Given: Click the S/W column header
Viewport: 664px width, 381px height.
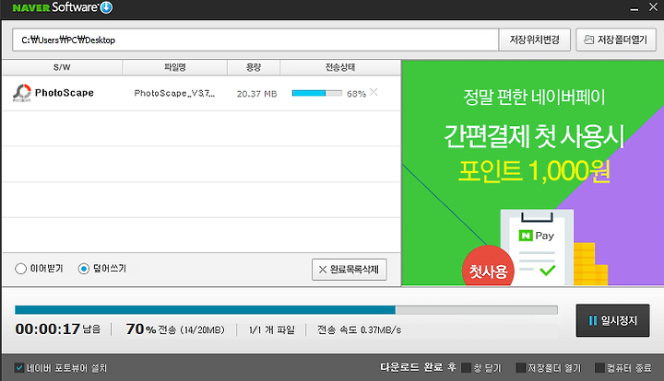Looking at the screenshot, I should click(x=63, y=67).
